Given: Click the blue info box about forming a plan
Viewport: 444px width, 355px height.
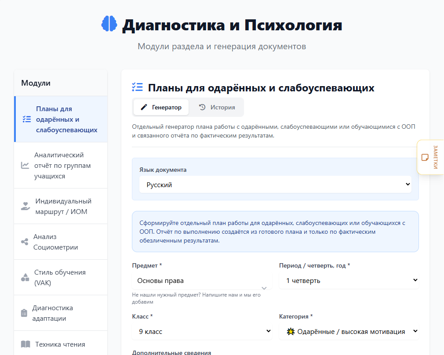Looking at the screenshot, I should (x=275, y=232).
